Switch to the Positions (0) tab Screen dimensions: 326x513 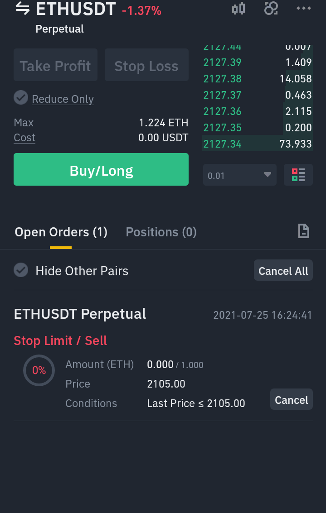[x=161, y=232]
